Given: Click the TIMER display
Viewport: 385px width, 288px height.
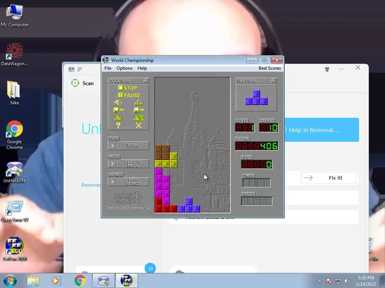Looking at the screenshot, I should point(256,183).
